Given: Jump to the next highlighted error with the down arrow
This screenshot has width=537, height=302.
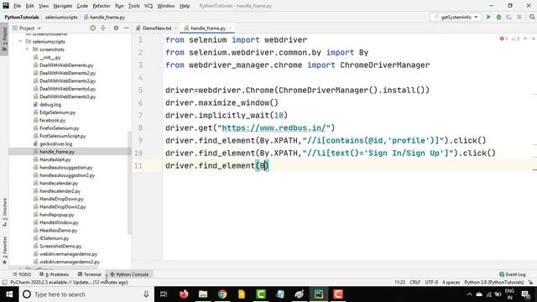Looking at the screenshot, I should (x=534, y=39).
